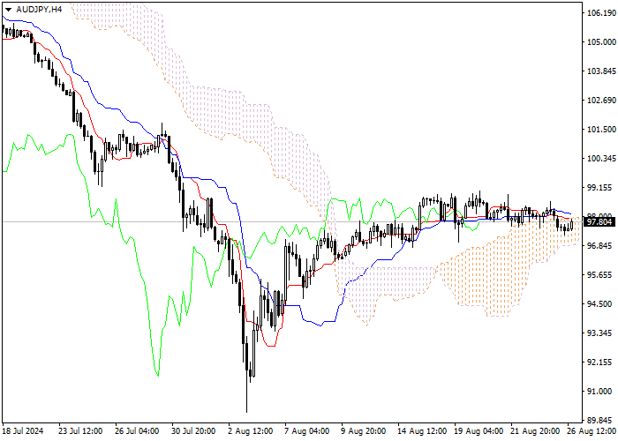Click the 18 Jul 2024 date label
This screenshot has height=441, width=618.
click(x=23, y=431)
